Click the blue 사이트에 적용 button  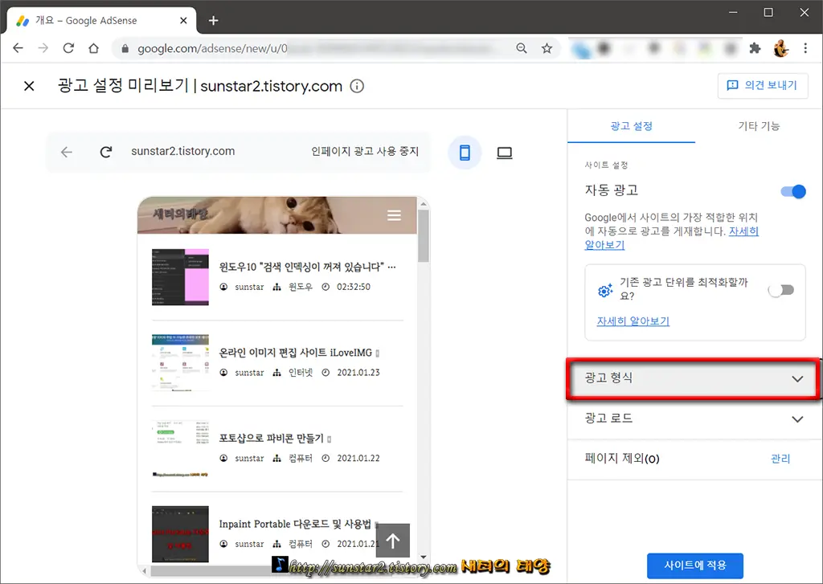(694, 566)
